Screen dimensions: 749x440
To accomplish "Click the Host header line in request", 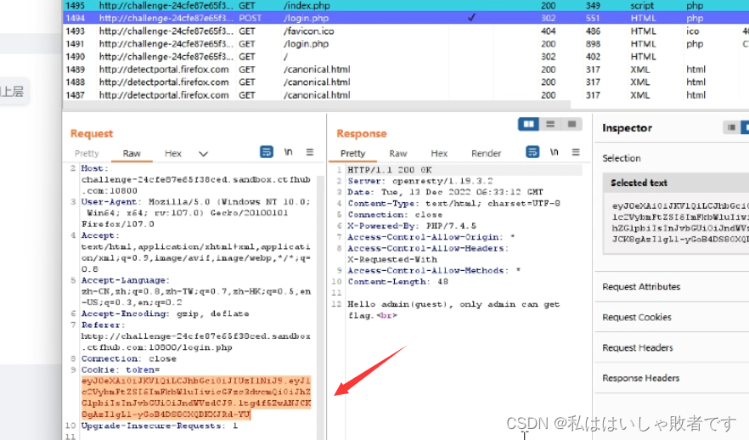I will coord(196,179).
